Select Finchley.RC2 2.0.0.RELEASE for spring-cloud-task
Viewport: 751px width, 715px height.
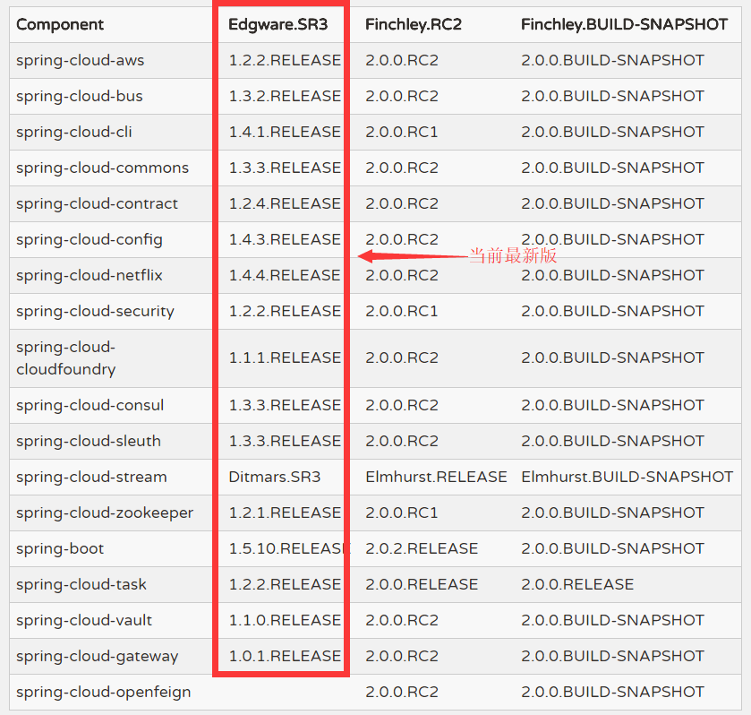pyautogui.click(x=422, y=584)
